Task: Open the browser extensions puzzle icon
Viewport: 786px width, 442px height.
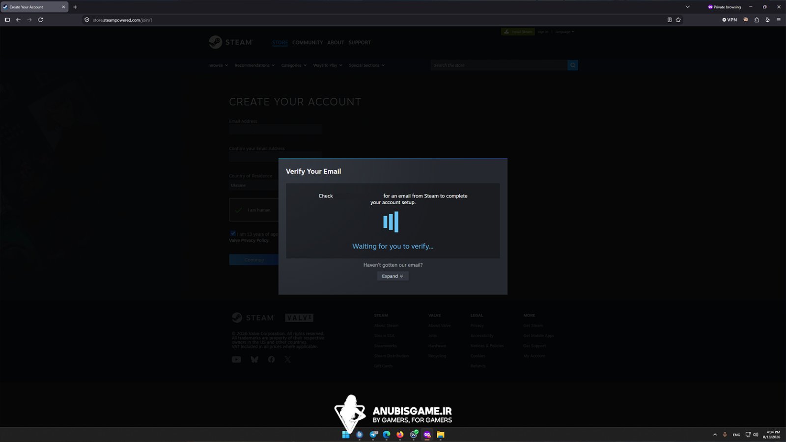Action: point(757,20)
